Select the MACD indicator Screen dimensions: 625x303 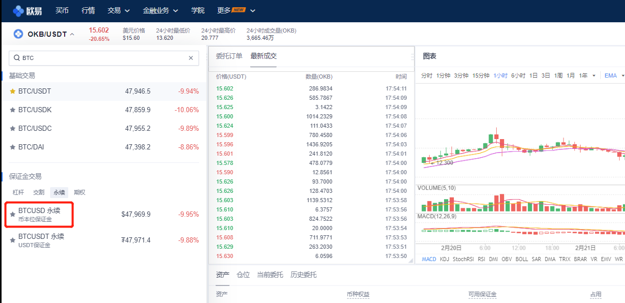429,259
